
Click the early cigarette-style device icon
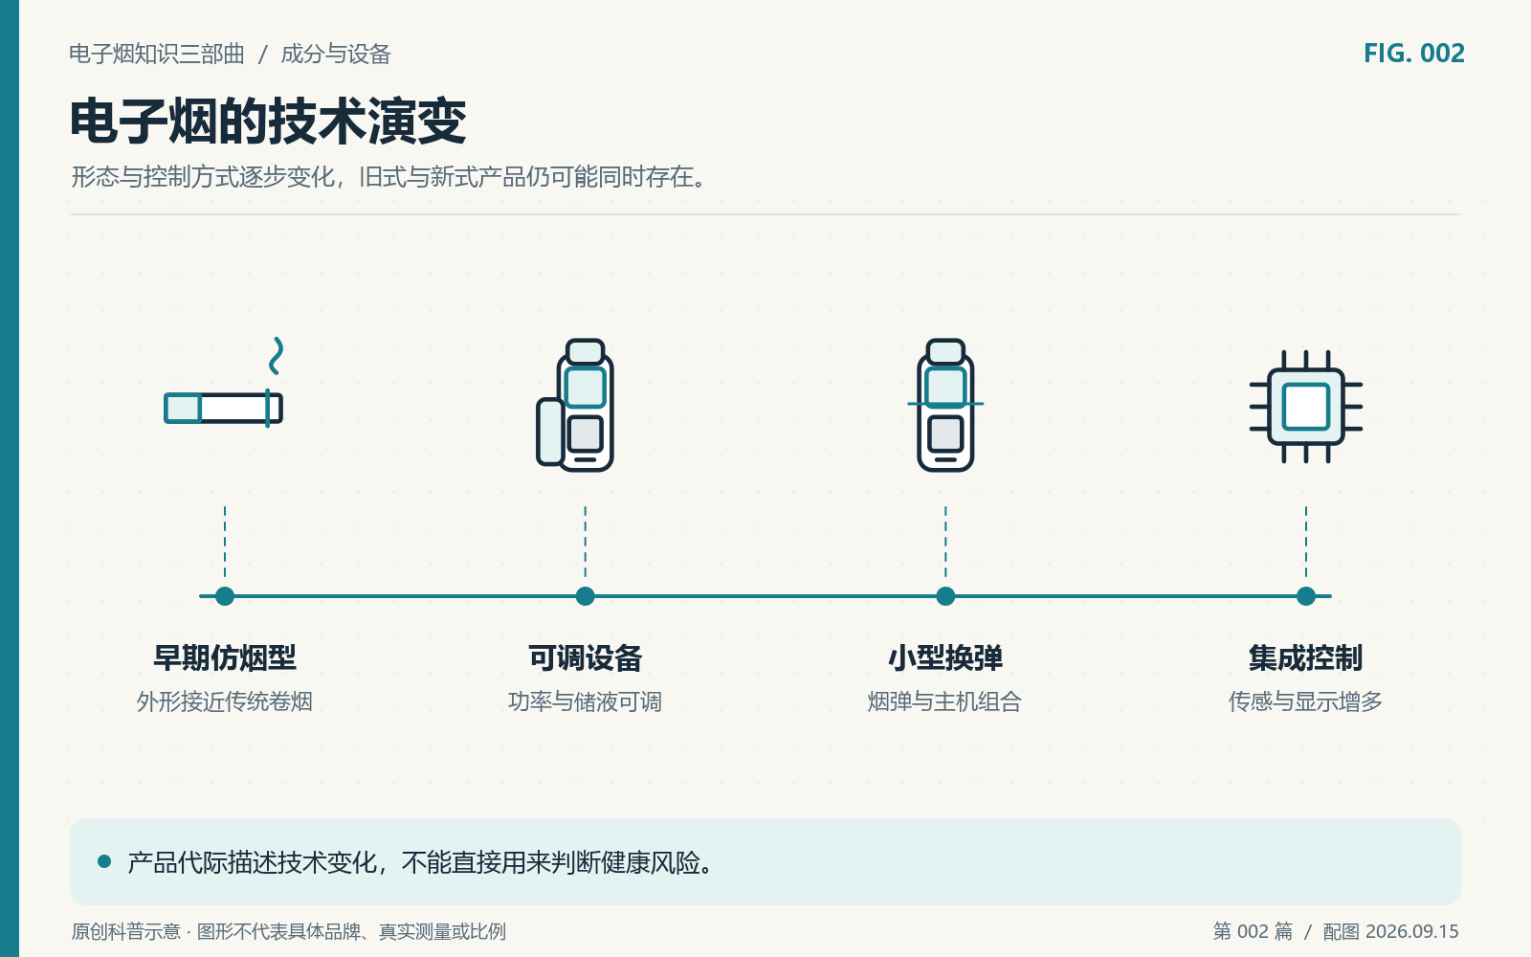click(x=224, y=383)
